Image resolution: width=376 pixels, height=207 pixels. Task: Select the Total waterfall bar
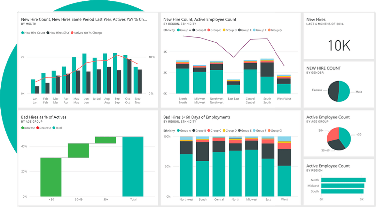[133, 167]
